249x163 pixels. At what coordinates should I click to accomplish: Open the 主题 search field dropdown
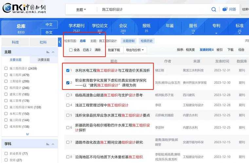[81, 10]
